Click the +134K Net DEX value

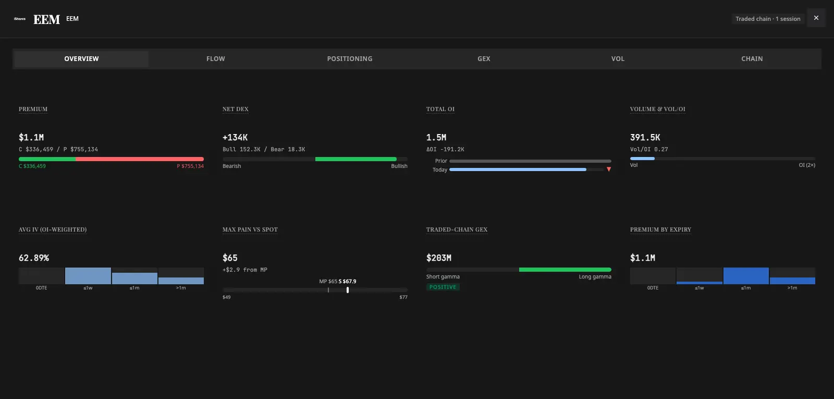click(235, 138)
